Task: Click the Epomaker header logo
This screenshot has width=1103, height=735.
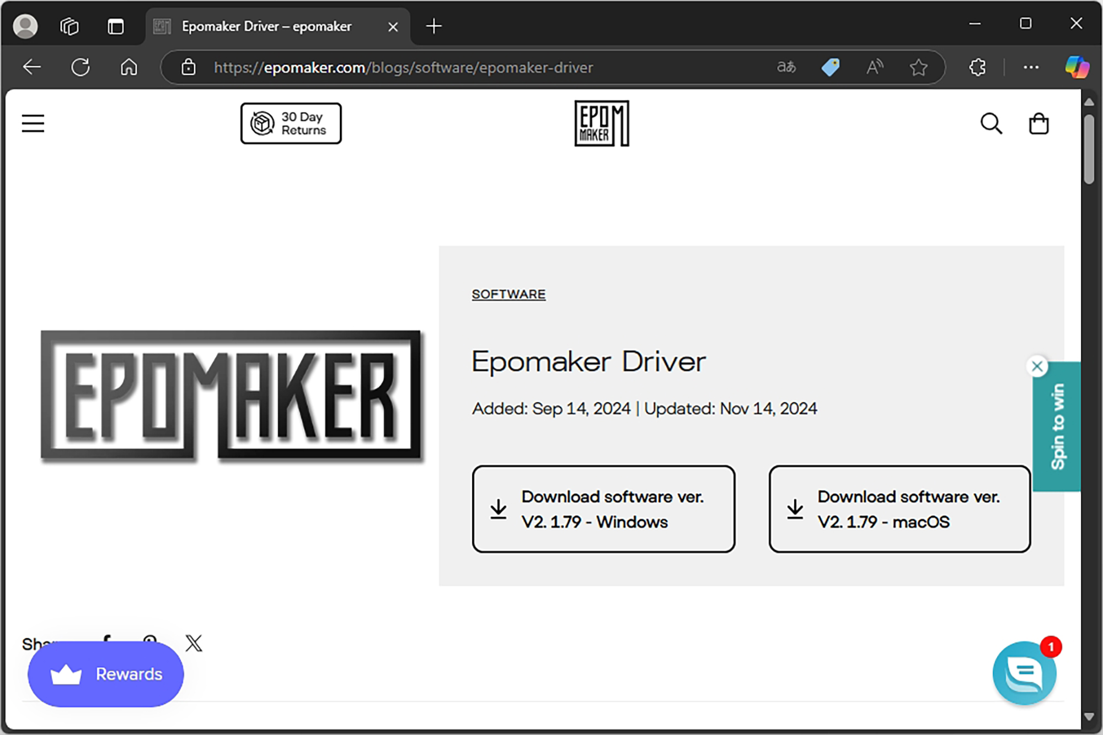Action: (601, 123)
